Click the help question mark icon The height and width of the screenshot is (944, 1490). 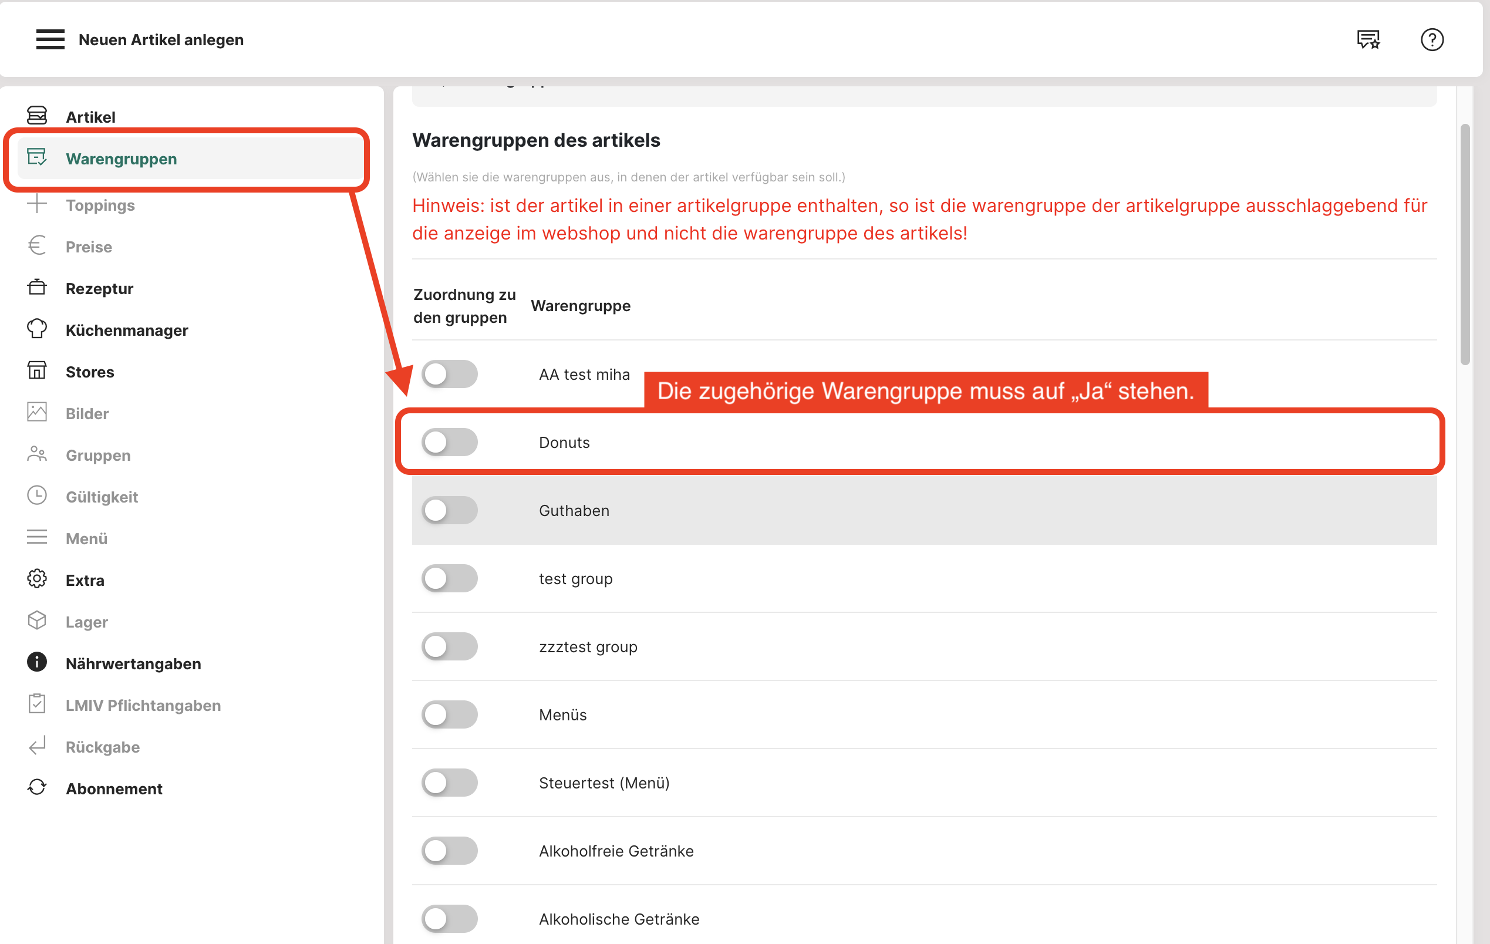coord(1431,39)
